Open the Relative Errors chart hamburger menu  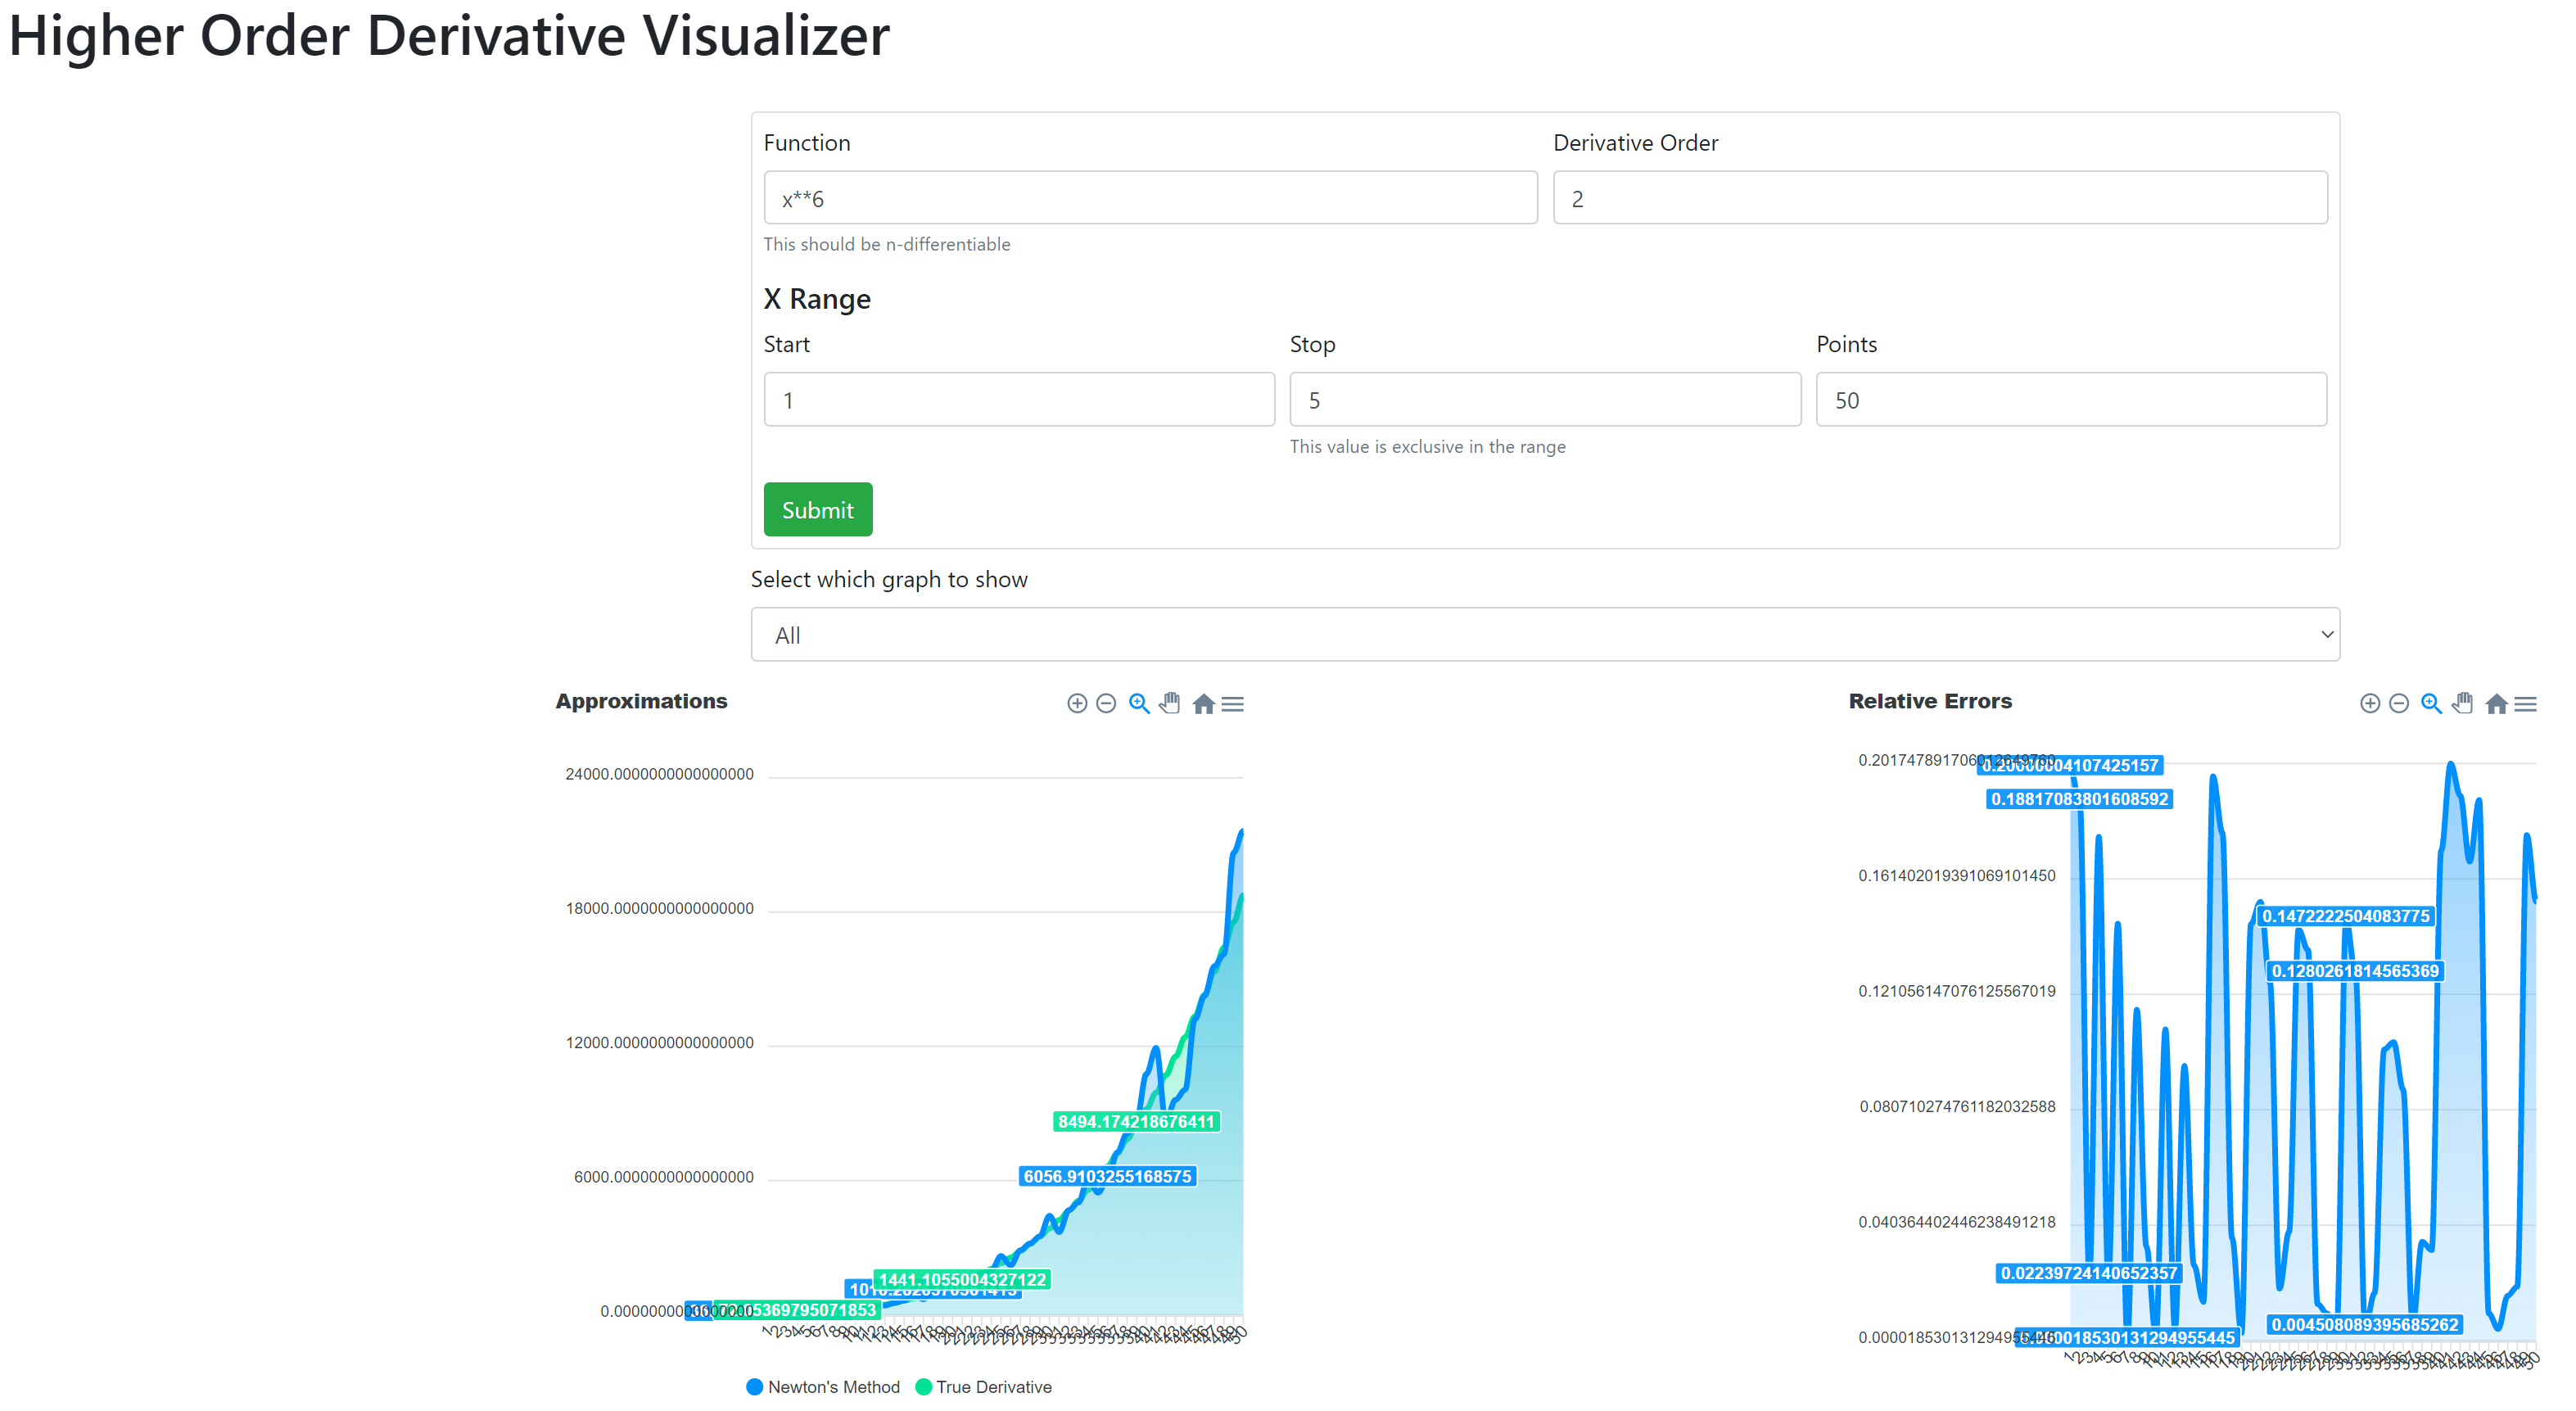tap(2526, 704)
